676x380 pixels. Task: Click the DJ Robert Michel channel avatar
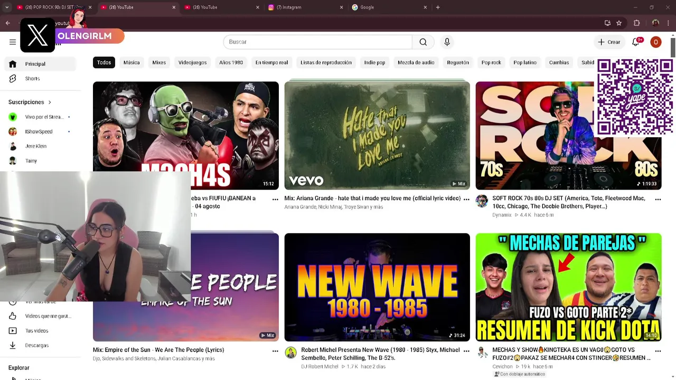(290, 353)
